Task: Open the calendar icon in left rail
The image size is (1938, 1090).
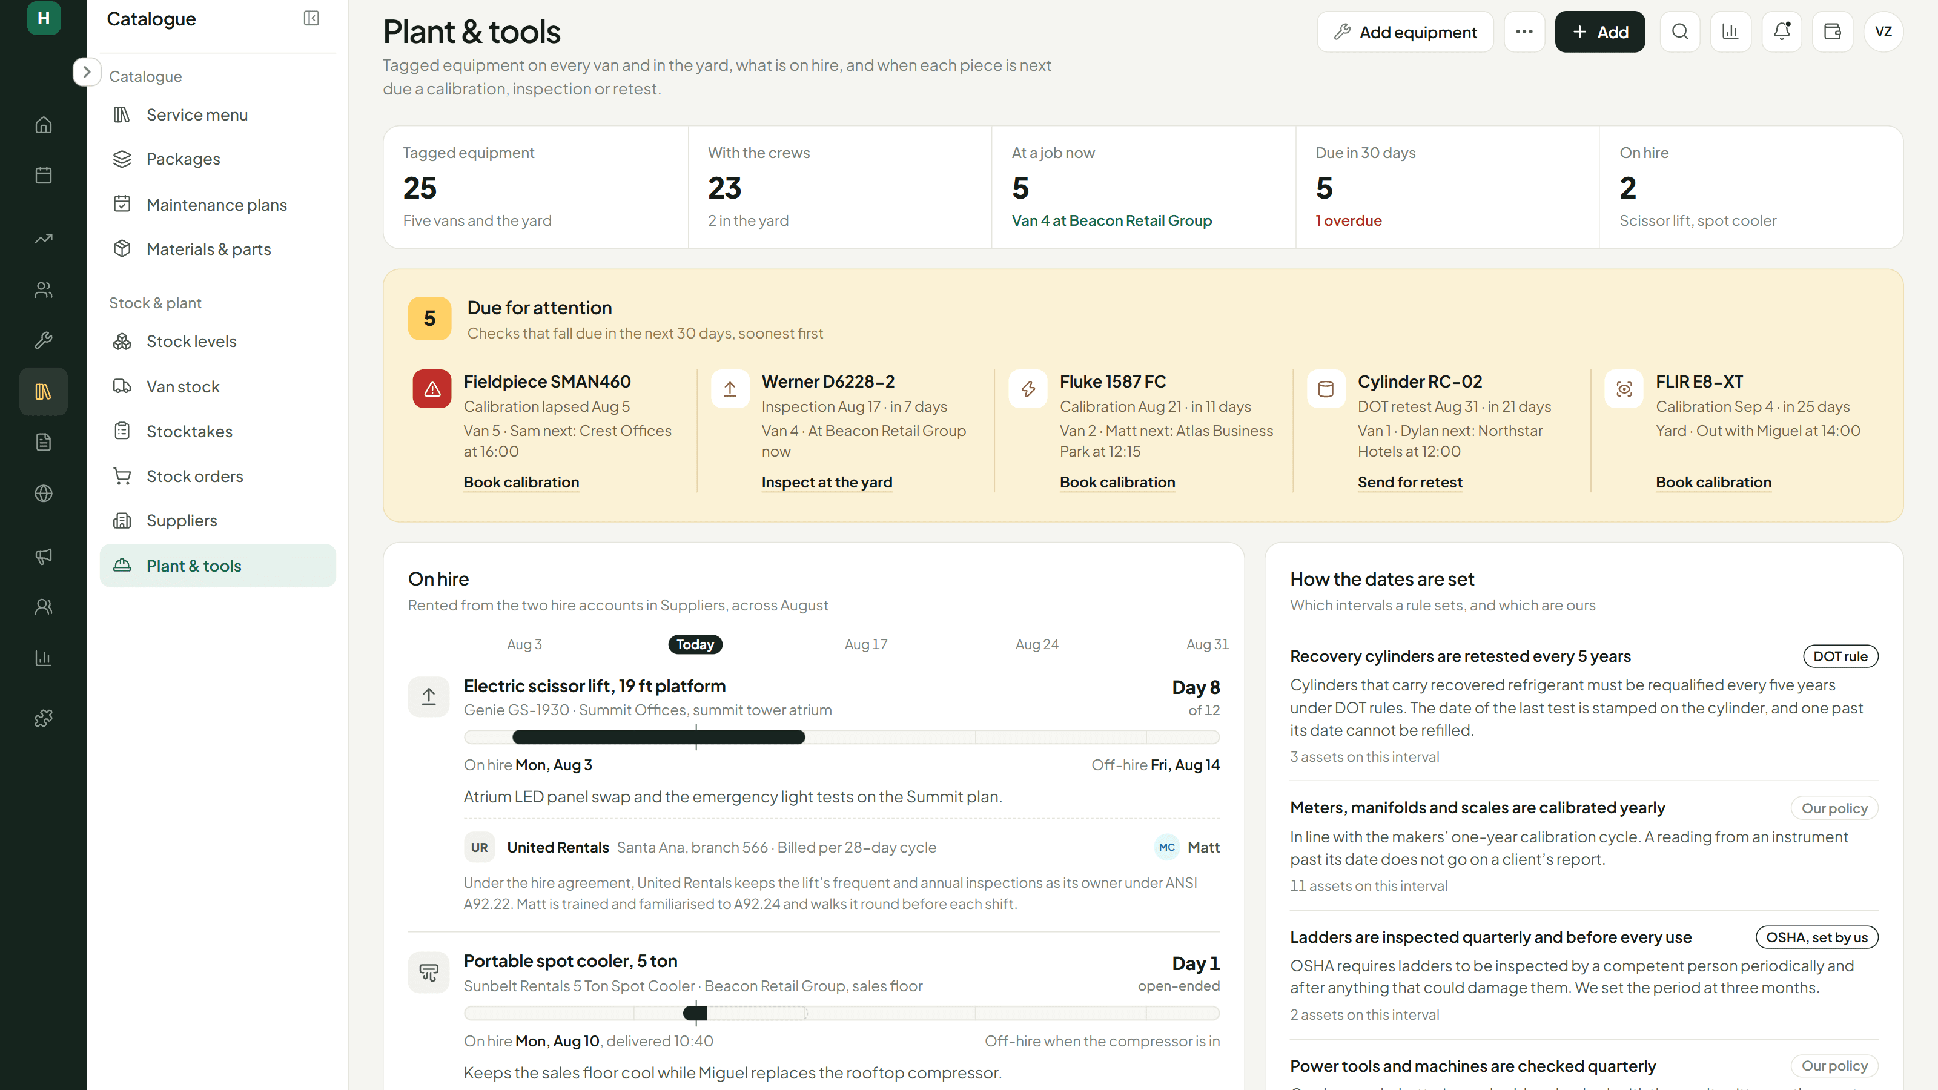Action: tap(44, 175)
